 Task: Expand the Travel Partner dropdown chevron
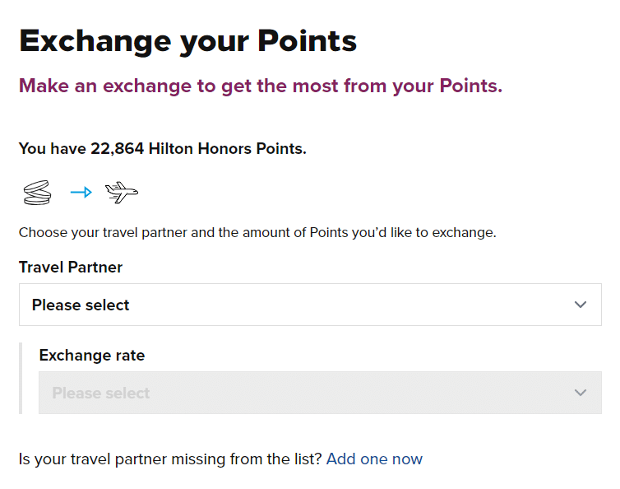[581, 305]
